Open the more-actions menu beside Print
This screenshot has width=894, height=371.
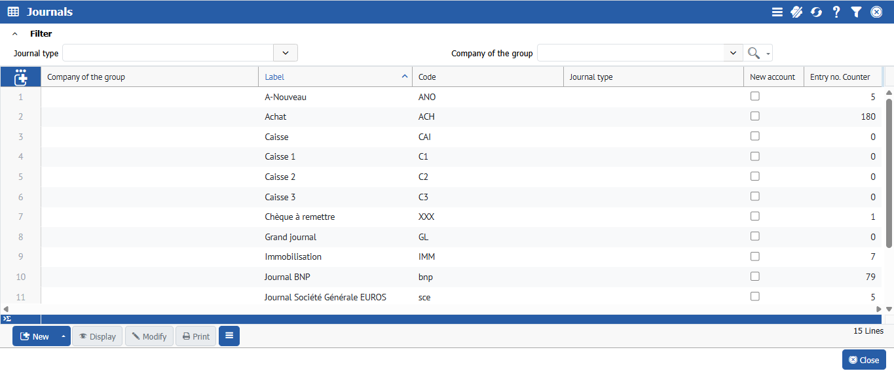229,336
